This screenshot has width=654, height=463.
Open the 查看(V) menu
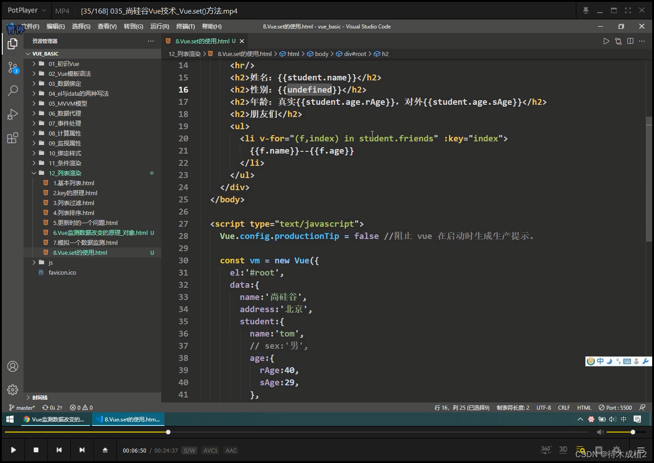[x=107, y=27]
